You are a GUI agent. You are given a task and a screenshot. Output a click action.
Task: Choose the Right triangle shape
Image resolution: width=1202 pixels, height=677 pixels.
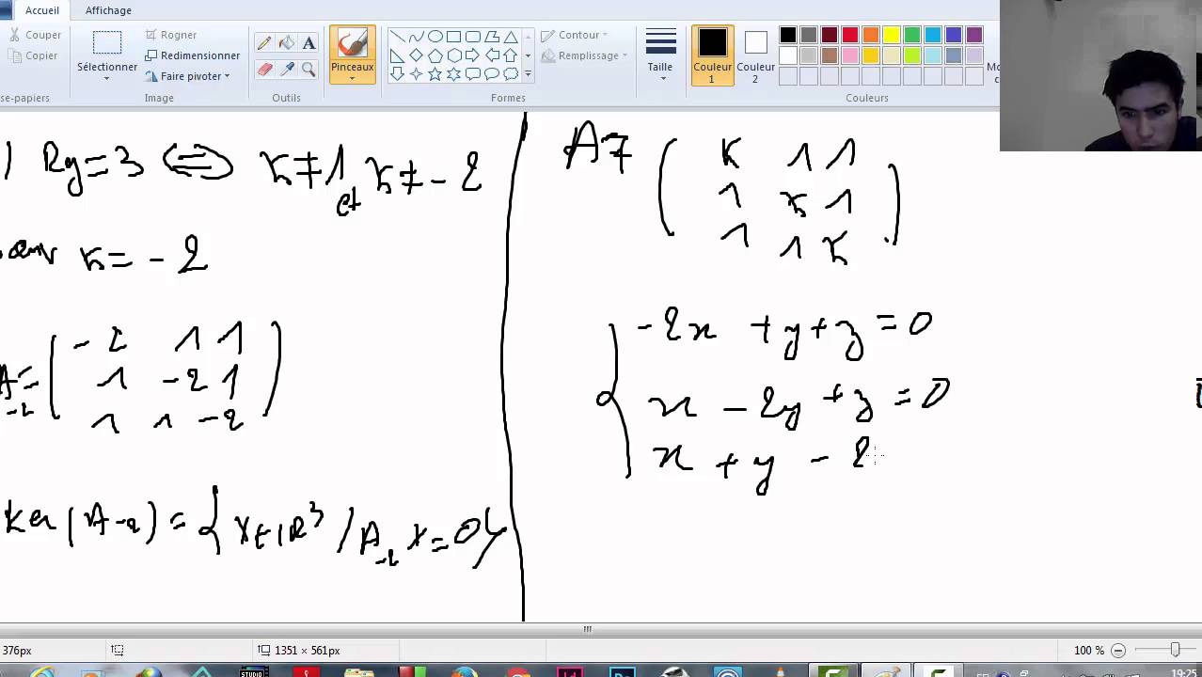(x=397, y=55)
